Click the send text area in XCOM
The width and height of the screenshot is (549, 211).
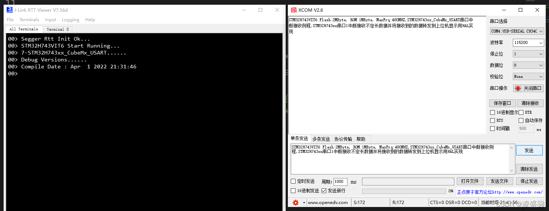pyautogui.click(x=400, y=159)
